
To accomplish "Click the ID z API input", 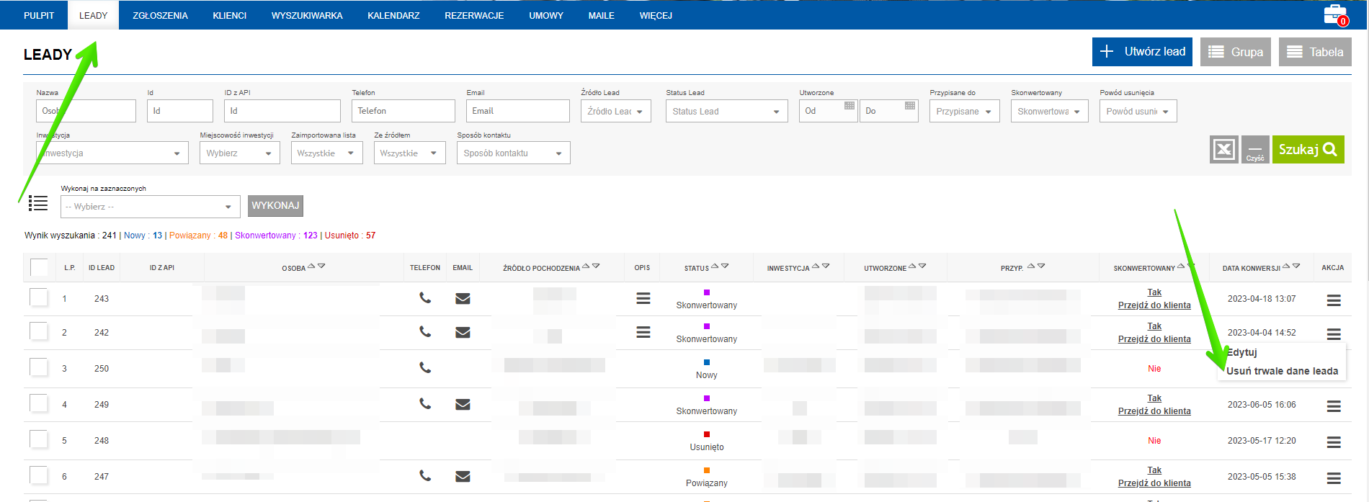I will [x=282, y=111].
